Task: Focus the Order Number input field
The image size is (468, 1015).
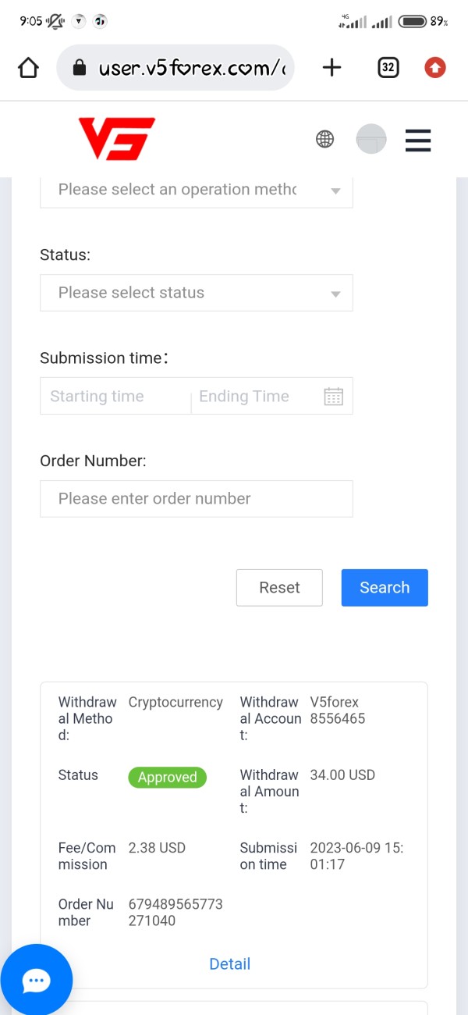Action: point(196,499)
